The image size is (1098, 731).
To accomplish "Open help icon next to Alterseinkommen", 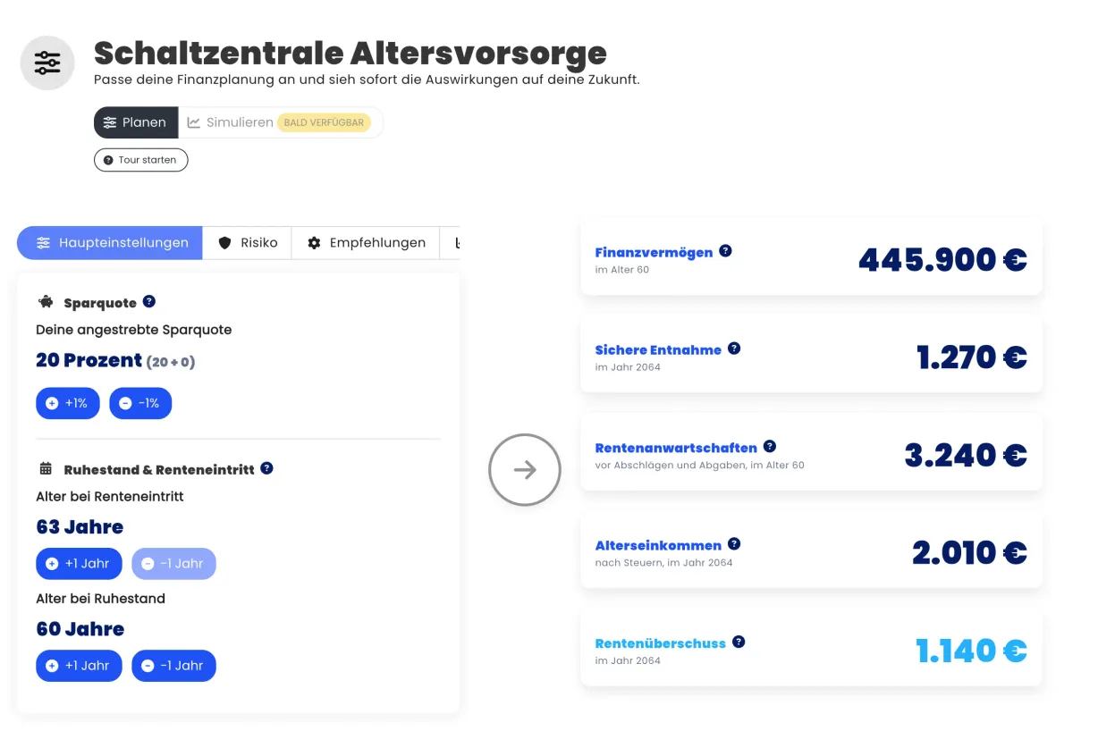I will click(x=734, y=543).
